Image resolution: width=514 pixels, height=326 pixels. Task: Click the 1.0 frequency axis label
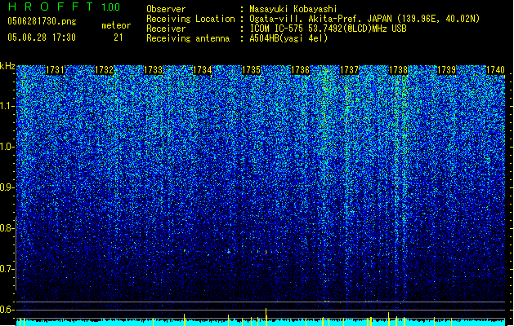[7, 147]
